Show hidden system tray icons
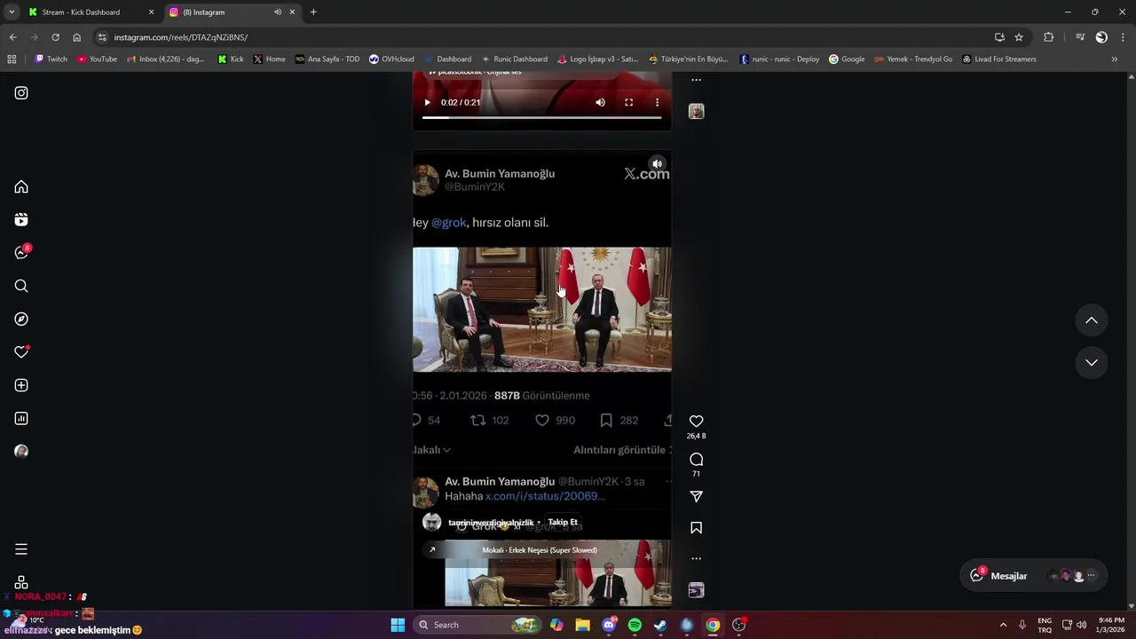This screenshot has width=1136, height=639. (x=1004, y=625)
